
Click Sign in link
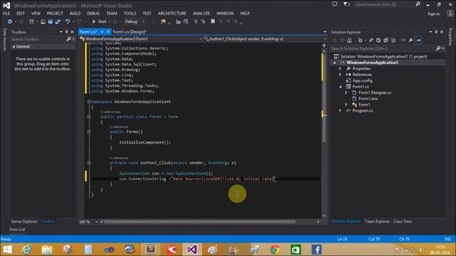[x=433, y=14]
